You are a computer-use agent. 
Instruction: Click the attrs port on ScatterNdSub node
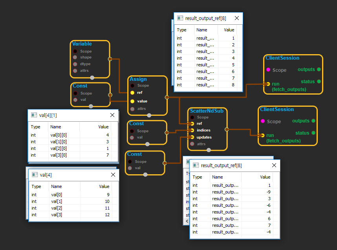[192, 144]
